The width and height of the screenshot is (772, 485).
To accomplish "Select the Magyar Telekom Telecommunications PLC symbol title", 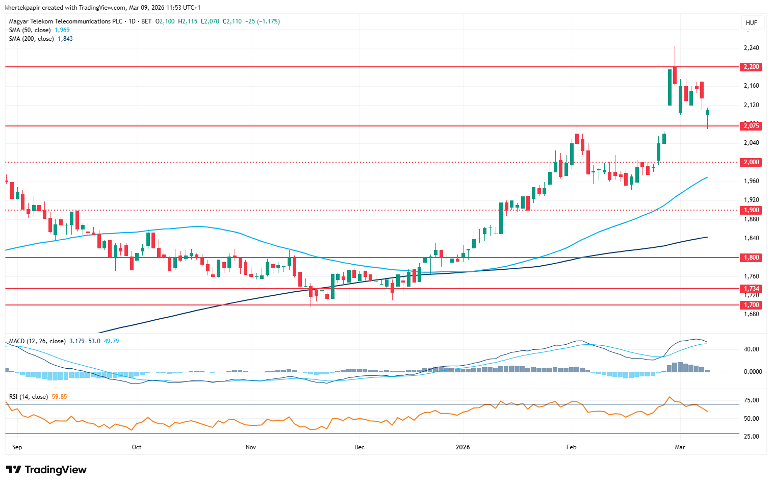I will (x=66, y=21).
